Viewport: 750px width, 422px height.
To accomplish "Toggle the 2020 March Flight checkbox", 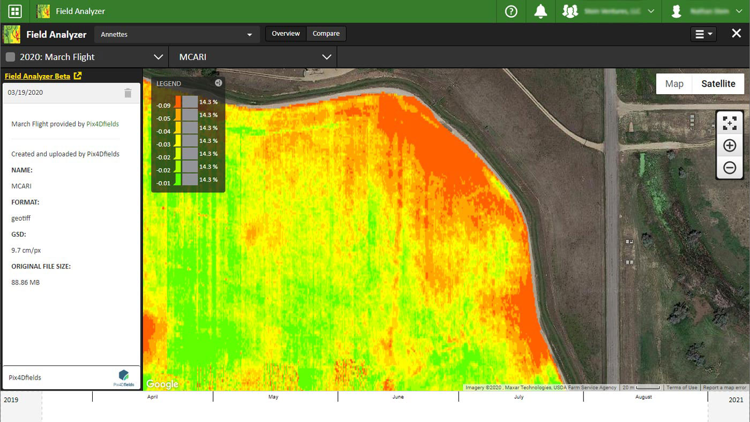I will (10, 57).
